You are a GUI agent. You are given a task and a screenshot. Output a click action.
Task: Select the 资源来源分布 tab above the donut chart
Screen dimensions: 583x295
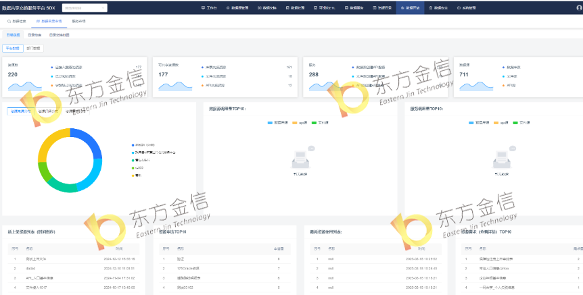[21, 111]
